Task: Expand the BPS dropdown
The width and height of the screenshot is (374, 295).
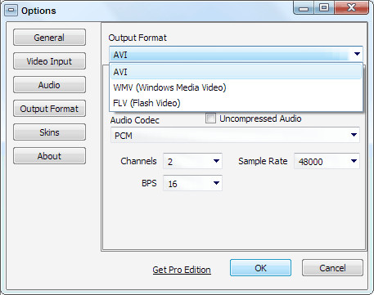Action: tap(192, 183)
